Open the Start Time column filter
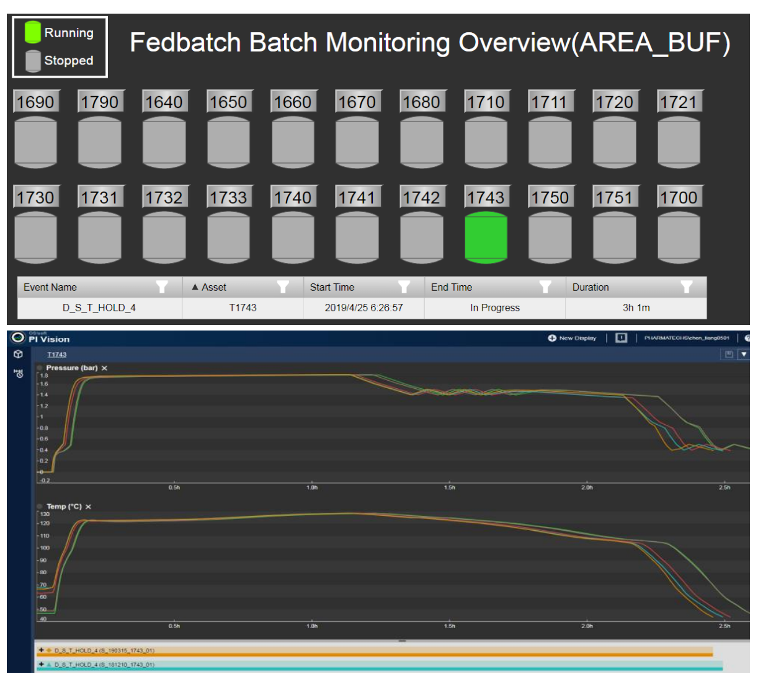The height and width of the screenshot is (679, 758). 404,287
